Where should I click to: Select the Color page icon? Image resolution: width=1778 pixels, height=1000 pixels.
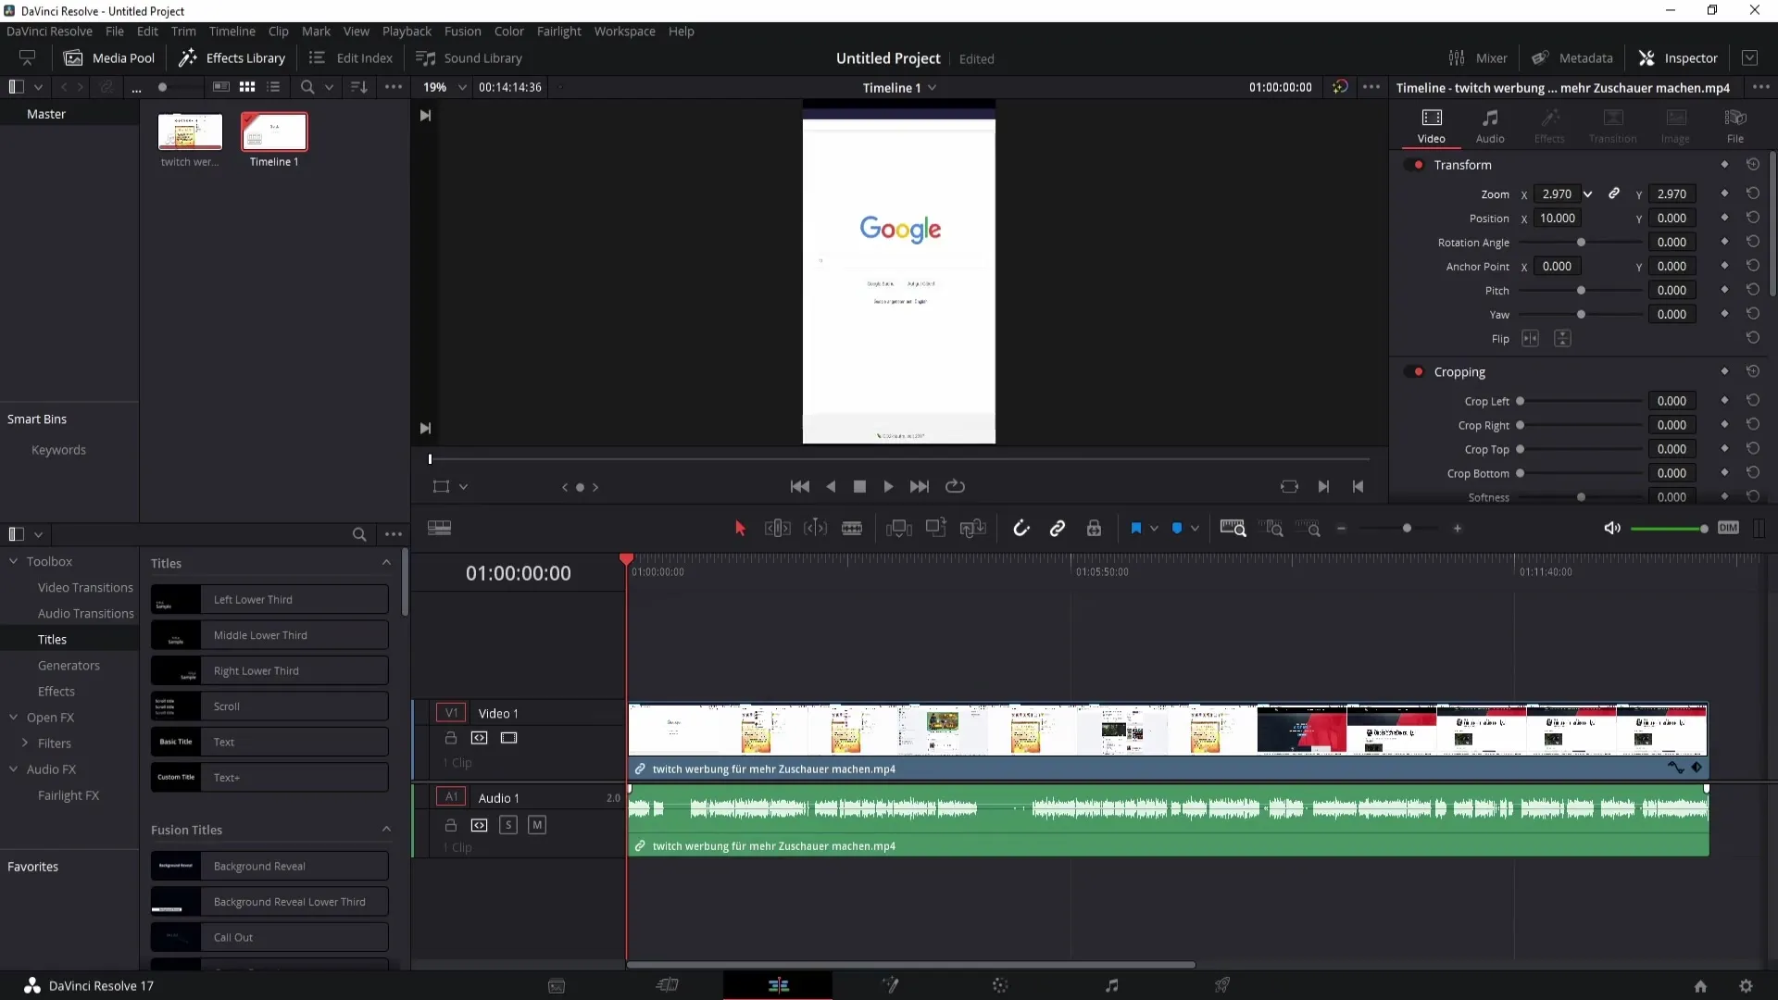point(1000,985)
